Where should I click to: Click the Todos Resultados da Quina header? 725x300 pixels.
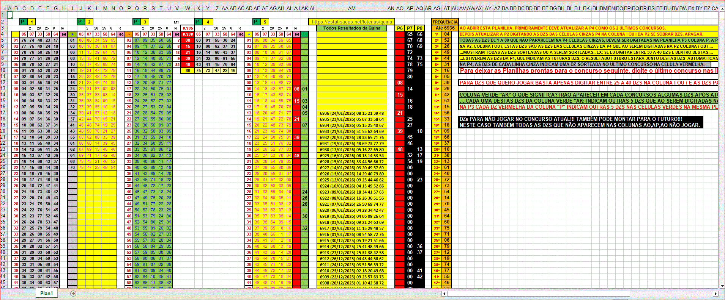tap(351, 28)
